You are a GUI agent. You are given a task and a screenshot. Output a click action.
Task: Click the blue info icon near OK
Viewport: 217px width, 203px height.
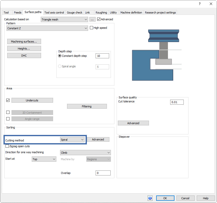point(150,198)
